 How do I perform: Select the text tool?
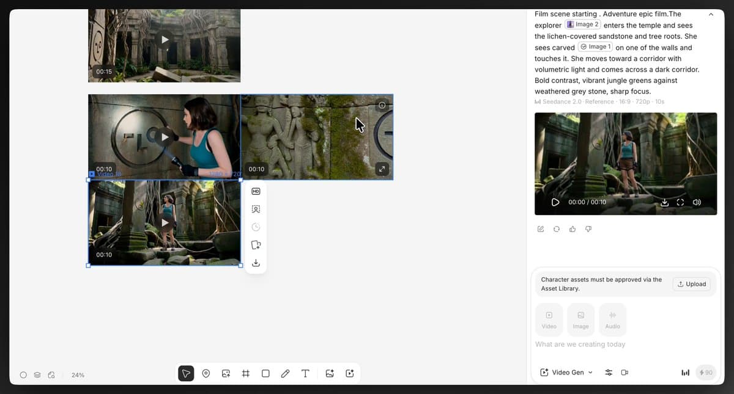[x=305, y=373]
